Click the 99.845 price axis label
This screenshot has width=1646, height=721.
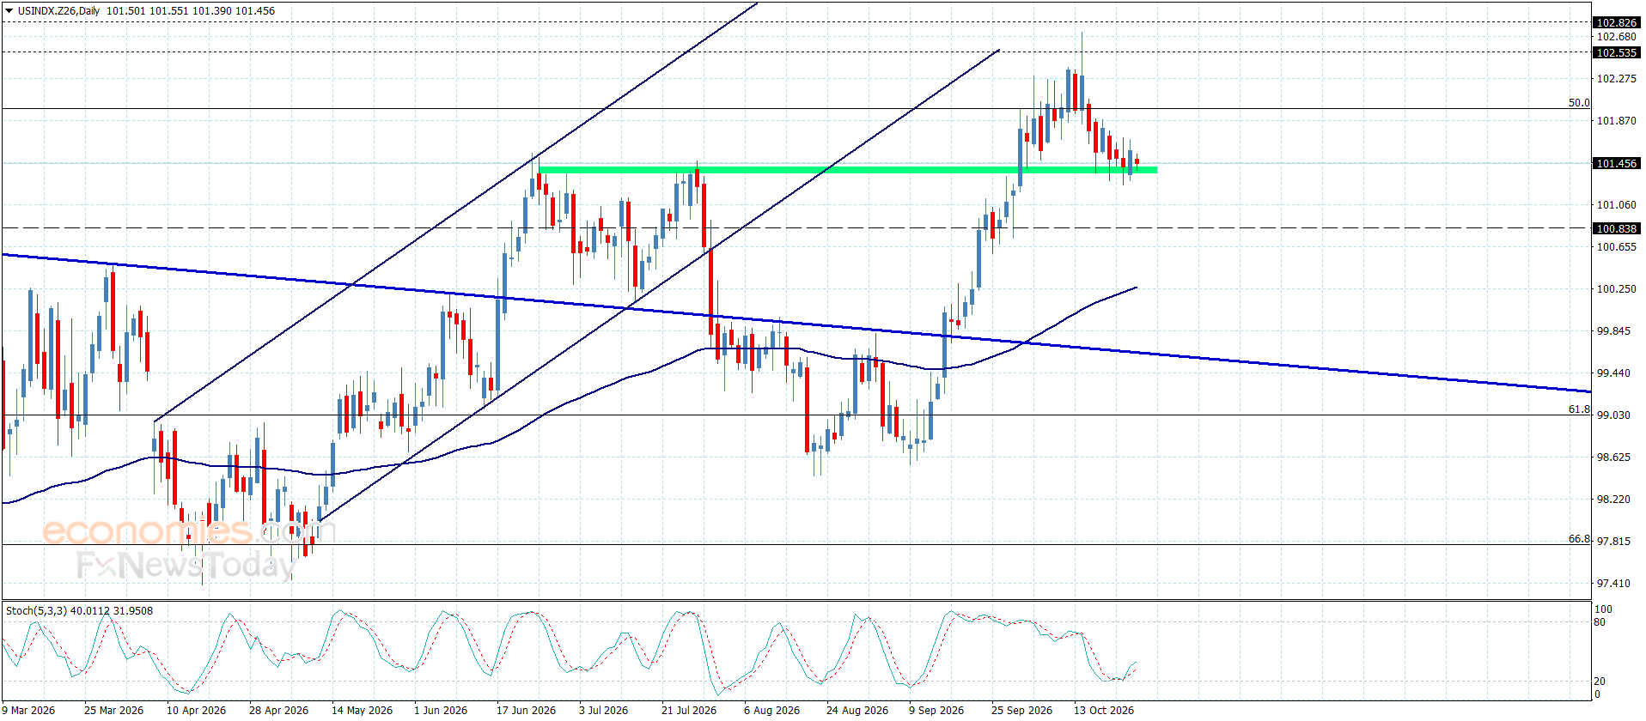click(x=1613, y=331)
